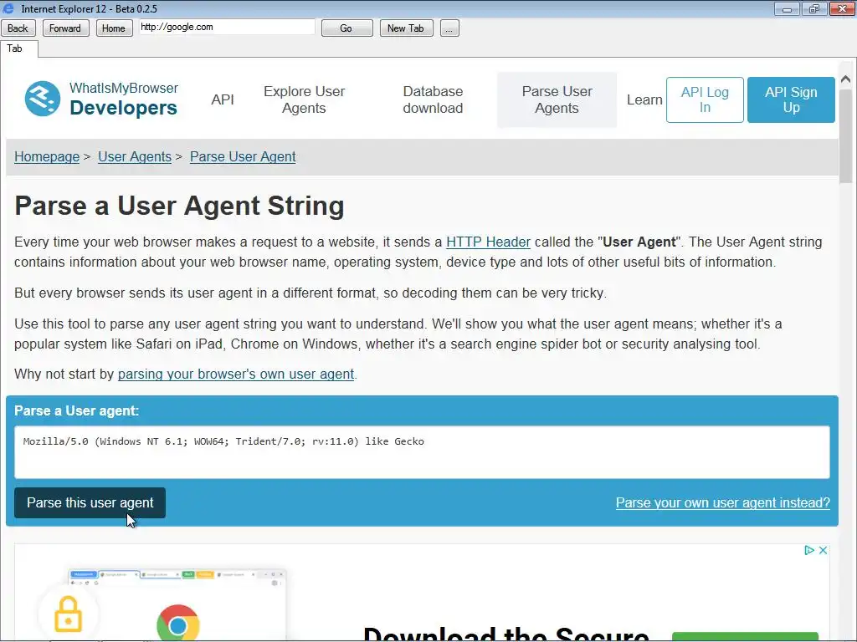The height and width of the screenshot is (642, 857).
Task: Minimize the Internet Explorer 12 window
Action: point(787,9)
